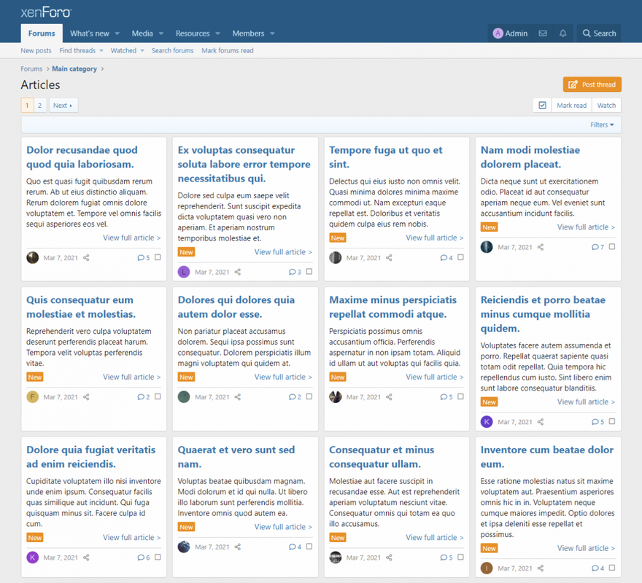The image size is (642, 583).
Task: Tick checkbox on Dolor recusandae quod article
Action: coord(158,257)
